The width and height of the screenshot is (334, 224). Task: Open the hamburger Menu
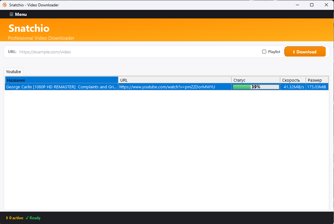point(18,14)
